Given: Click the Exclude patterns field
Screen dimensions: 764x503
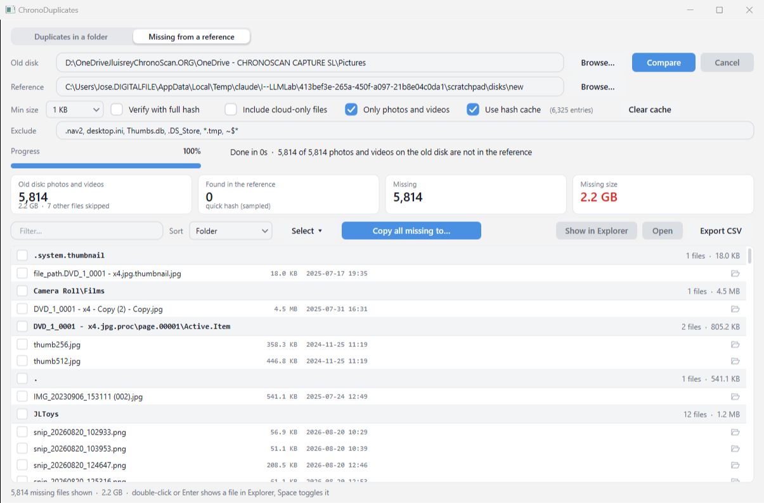Looking at the screenshot, I should (x=405, y=131).
